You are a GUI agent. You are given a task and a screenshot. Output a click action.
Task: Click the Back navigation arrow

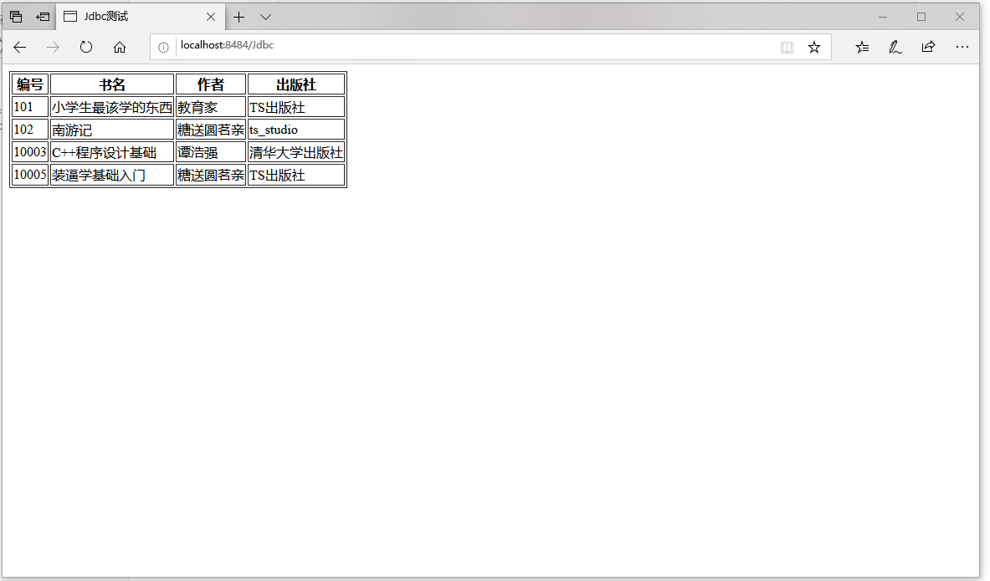pyautogui.click(x=19, y=47)
